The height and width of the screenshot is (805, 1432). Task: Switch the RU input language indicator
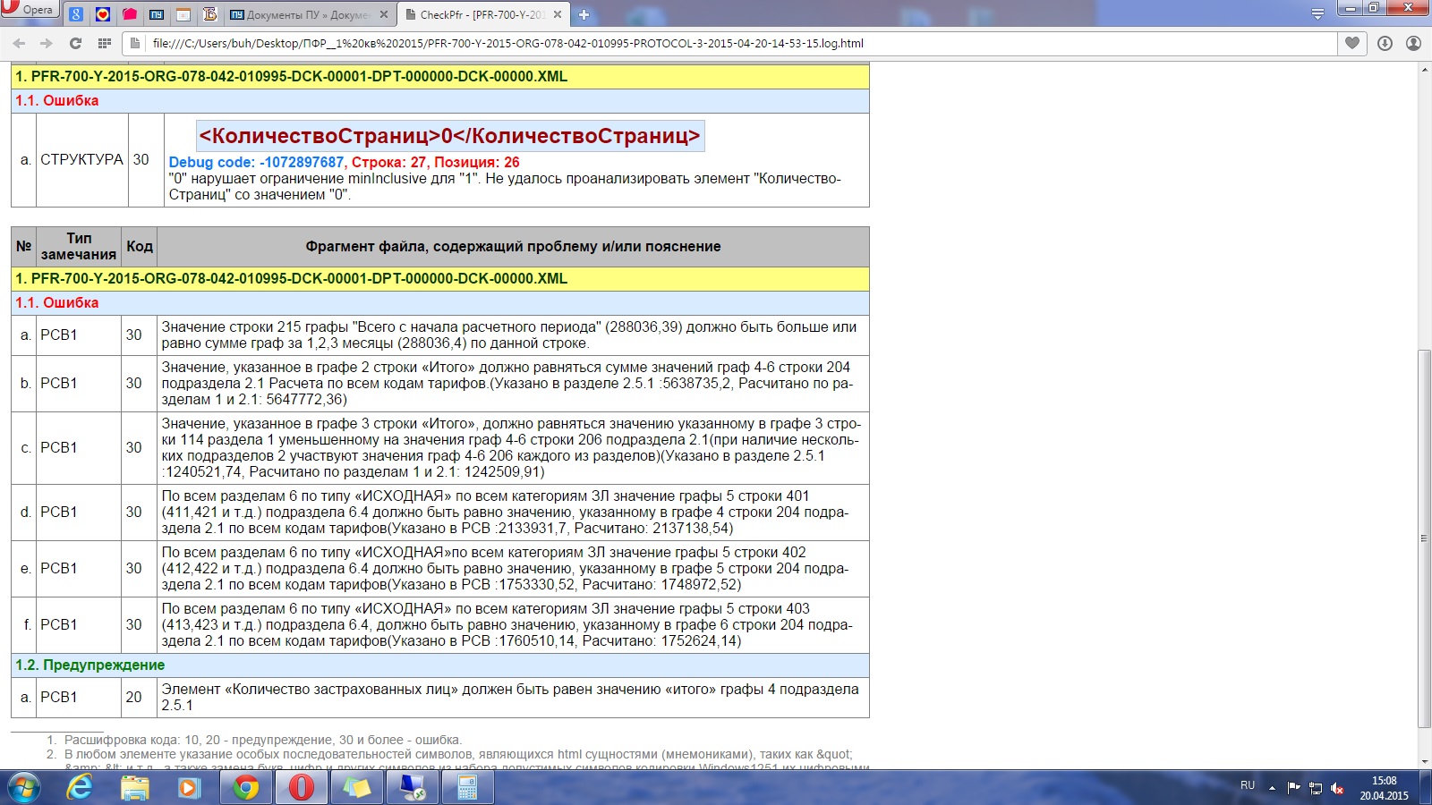click(x=1247, y=785)
